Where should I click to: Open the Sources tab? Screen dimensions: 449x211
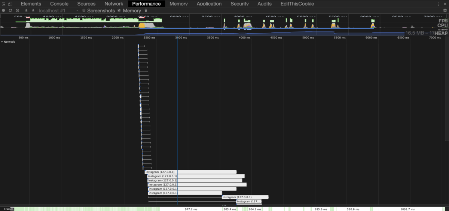pos(86,4)
